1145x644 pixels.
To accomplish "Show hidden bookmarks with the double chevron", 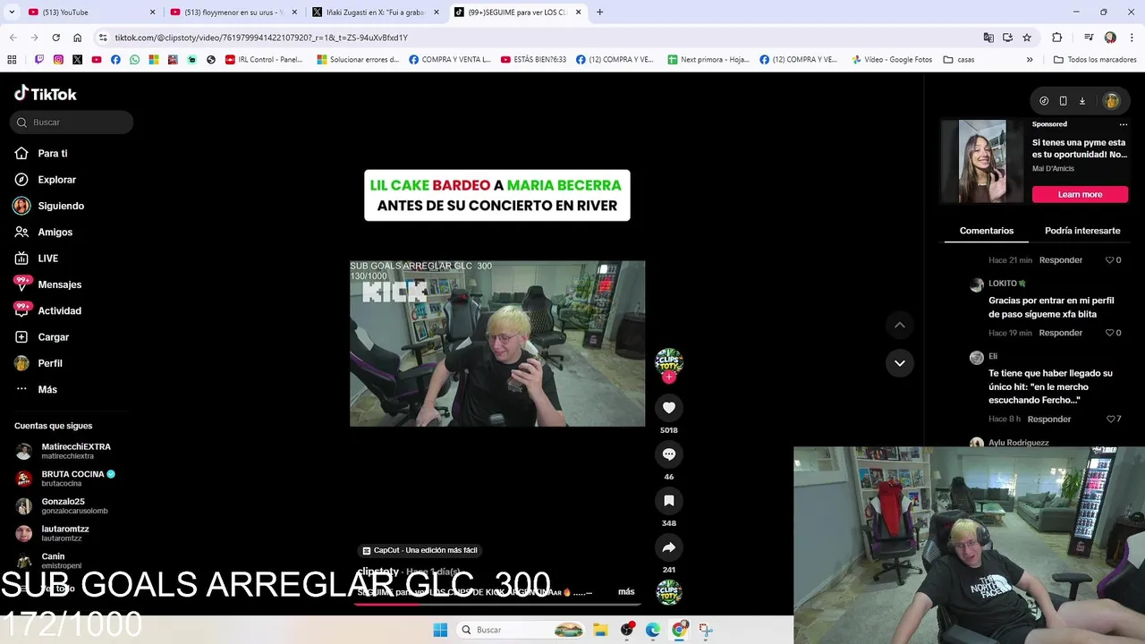I will tap(1030, 60).
